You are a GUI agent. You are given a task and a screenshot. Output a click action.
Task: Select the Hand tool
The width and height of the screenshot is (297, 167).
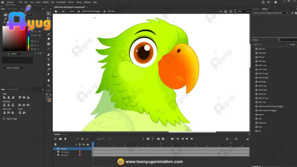48,80
